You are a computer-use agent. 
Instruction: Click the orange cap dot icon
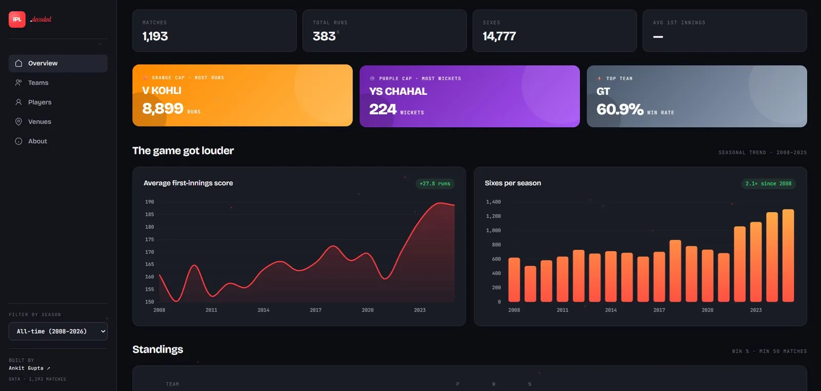pos(145,77)
